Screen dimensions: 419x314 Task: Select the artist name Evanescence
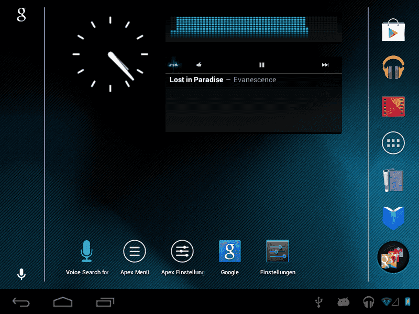click(x=255, y=80)
